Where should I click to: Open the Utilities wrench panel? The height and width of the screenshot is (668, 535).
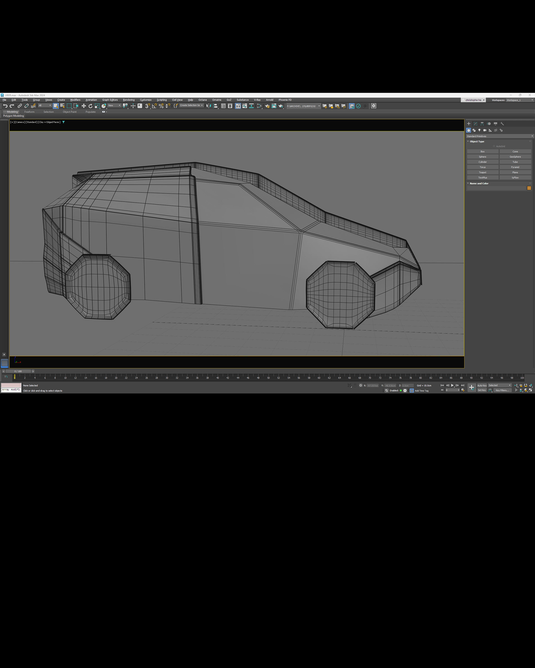502,124
